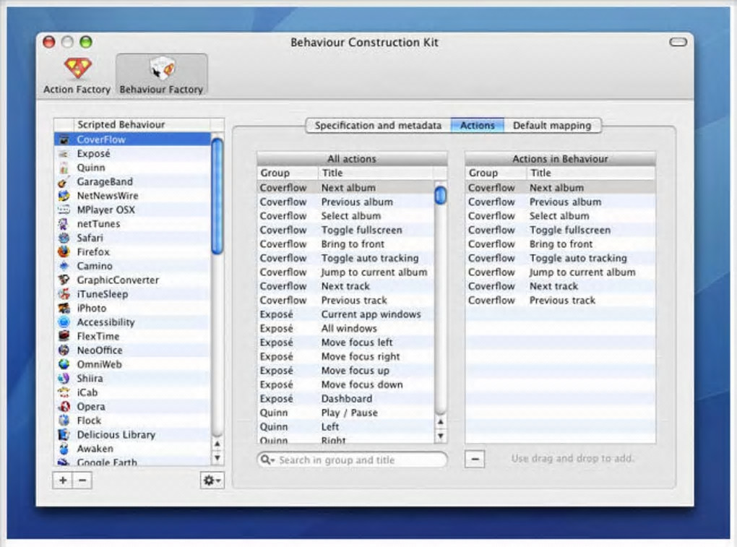
Task: Add a new scripted behaviour with plus
Action: pyautogui.click(x=63, y=481)
